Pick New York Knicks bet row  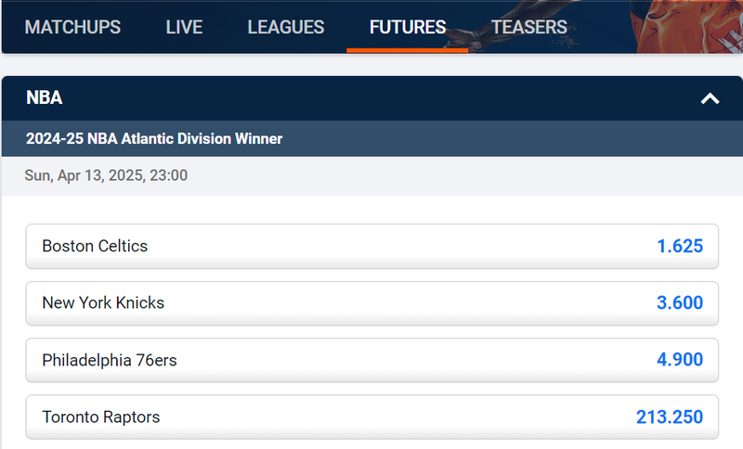pos(372,303)
